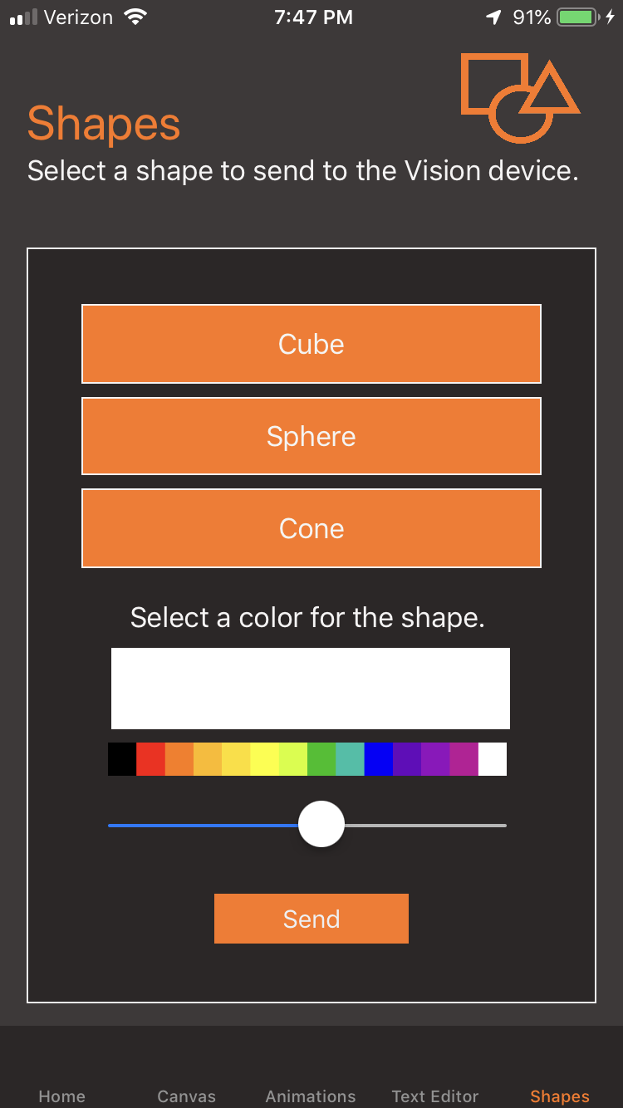
Task: Tap the location arrow icon in status bar
Action: tap(494, 17)
